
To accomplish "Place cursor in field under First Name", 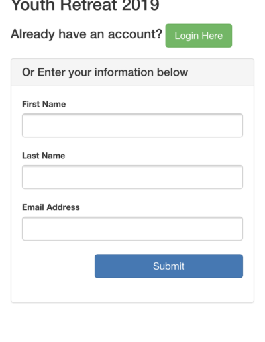I will click(x=132, y=125).
